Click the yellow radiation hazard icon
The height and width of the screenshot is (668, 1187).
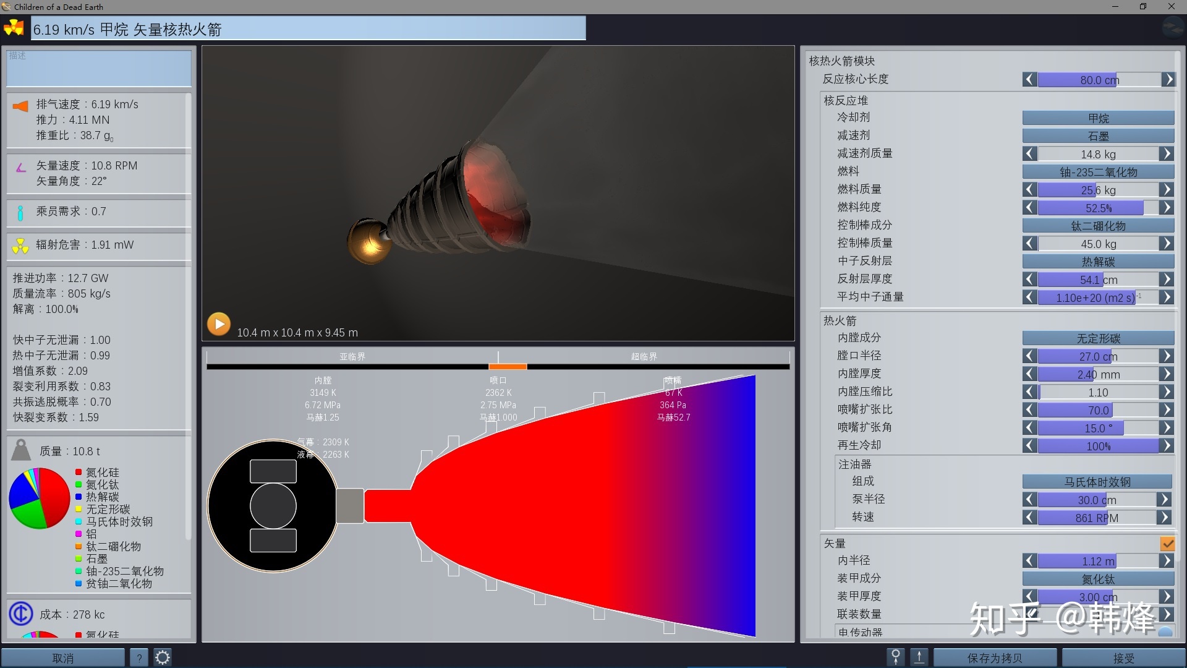click(x=20, y=246)
